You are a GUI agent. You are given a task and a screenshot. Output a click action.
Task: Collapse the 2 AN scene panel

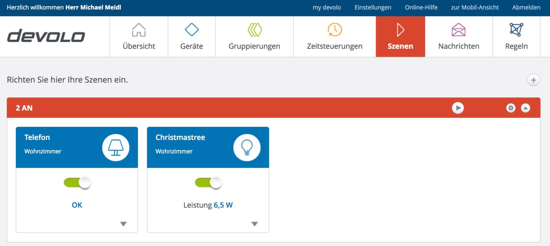[525, 108]
